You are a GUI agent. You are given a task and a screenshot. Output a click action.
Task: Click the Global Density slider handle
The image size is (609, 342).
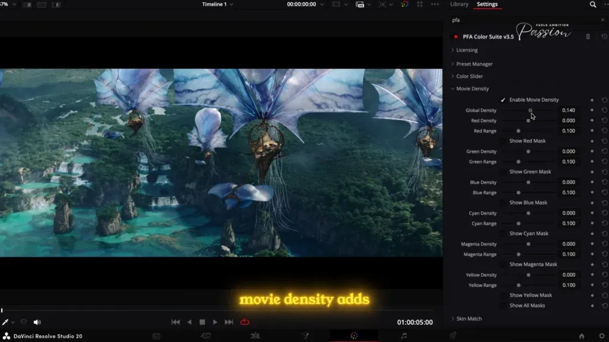tap(530, 110)
